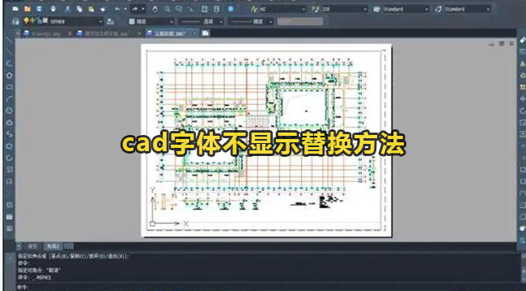
Task: Select the Ellipse draw tool
Action: [10, 145]
